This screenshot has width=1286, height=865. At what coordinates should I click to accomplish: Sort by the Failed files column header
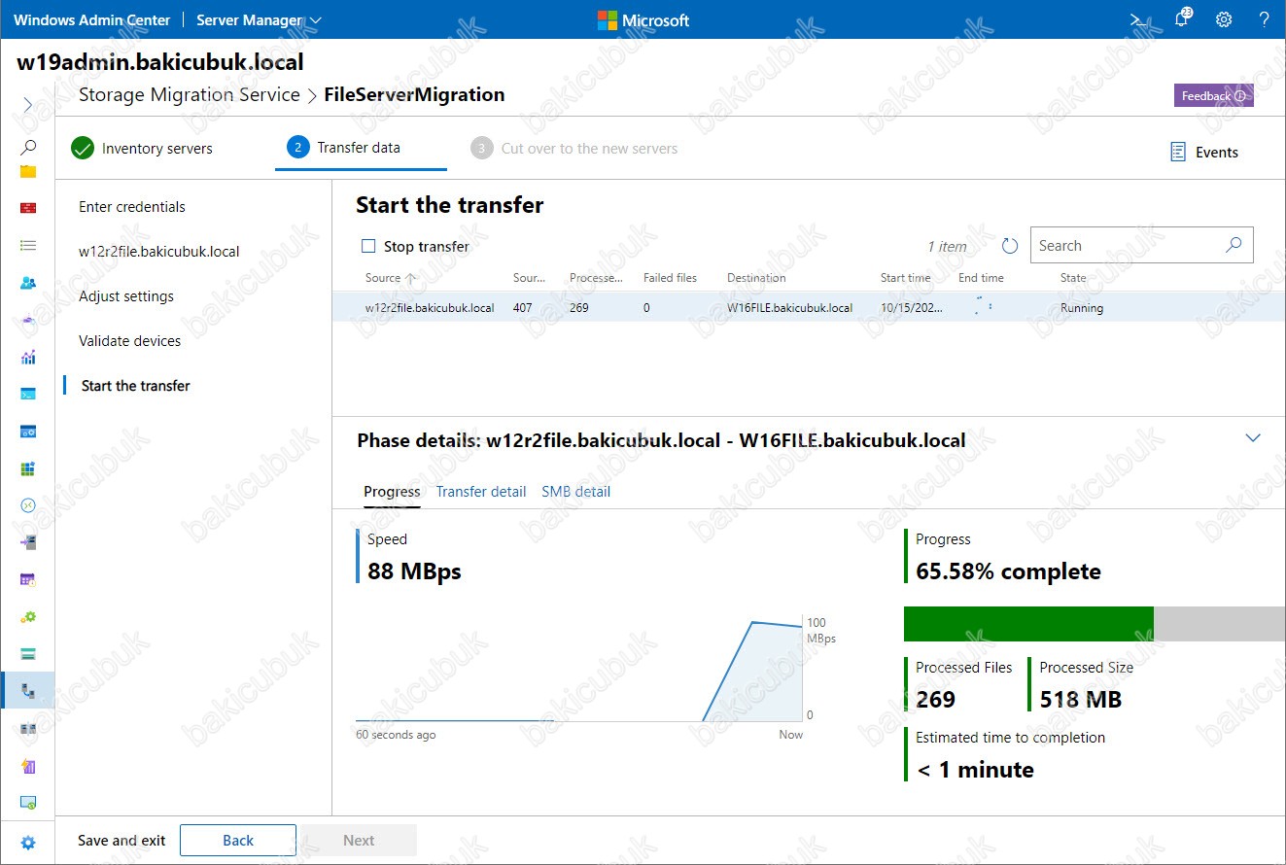(670, 278)
